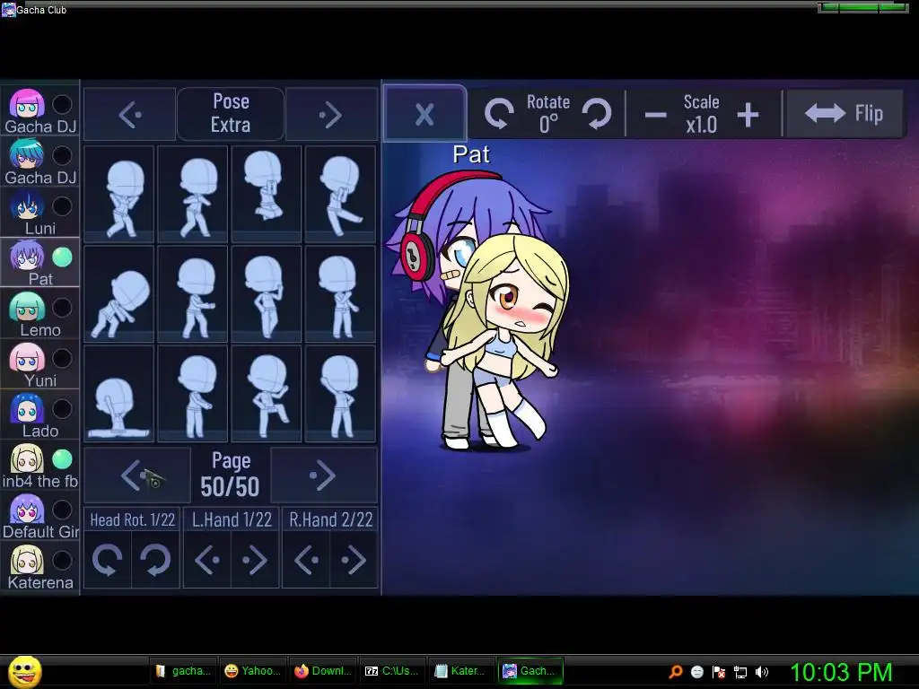This screenshot has height=689, width=919.
Task: Open the search magnifier tray icon
Action: click(x=675, y=671)
